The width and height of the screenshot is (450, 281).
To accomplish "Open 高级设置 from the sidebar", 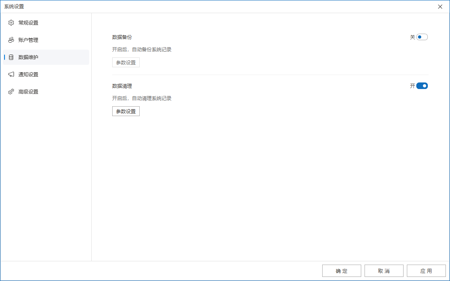I will coord(28,92).
